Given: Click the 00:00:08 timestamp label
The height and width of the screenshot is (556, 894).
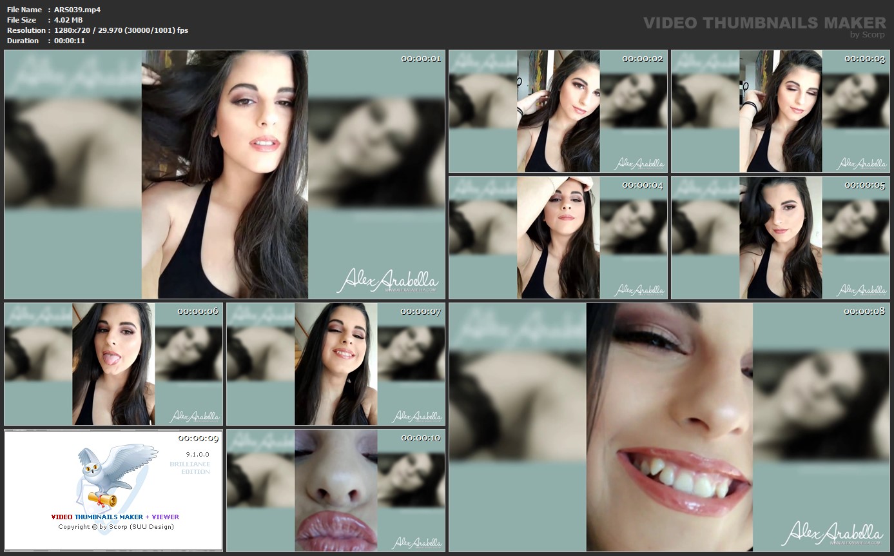Looking at the screenshot, I should [x=864, y=312].
